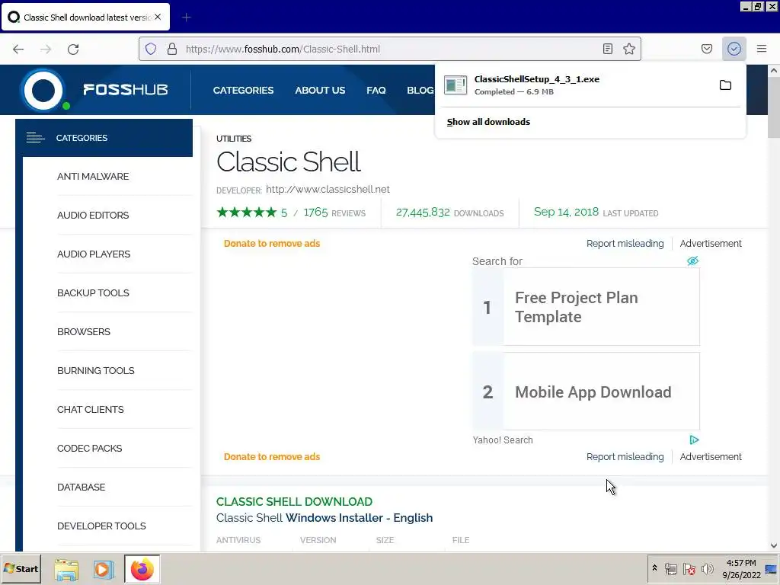Show downloaded file in containing folder
The height and width of the screenshot is (585, 780).
(x=725, y=85)
